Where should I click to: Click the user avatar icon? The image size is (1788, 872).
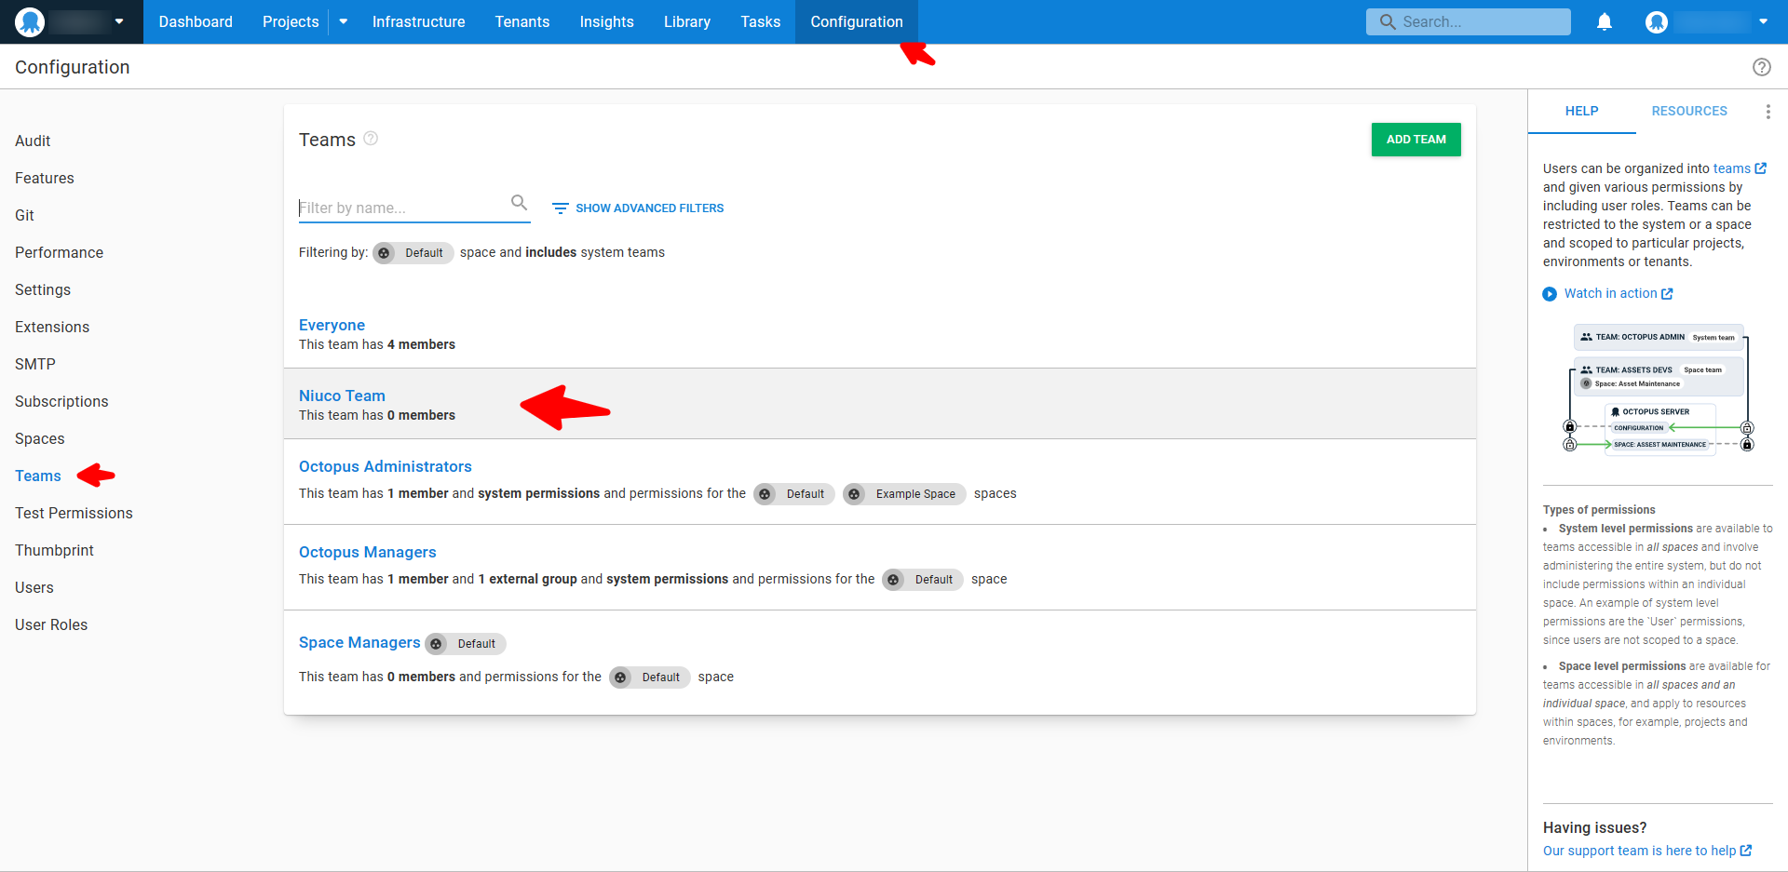(x=1657, y=21)
